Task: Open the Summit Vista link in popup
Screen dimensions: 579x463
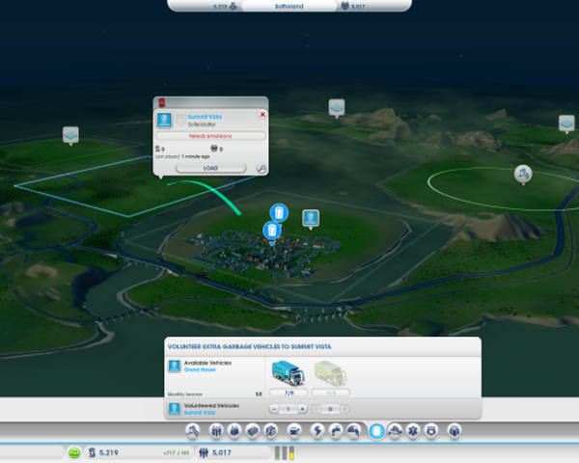Action: [x=205, y=117]
